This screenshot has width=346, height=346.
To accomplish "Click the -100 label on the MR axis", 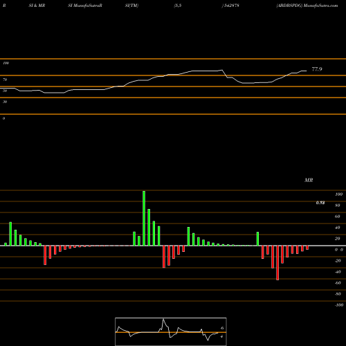I will [x=339, y=305].
